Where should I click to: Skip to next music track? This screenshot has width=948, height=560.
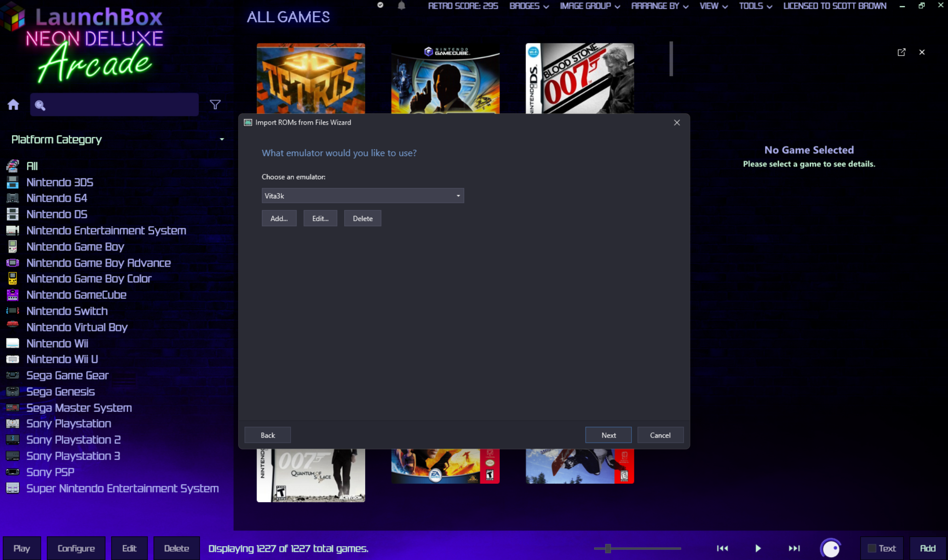click(x=794, y=548)
